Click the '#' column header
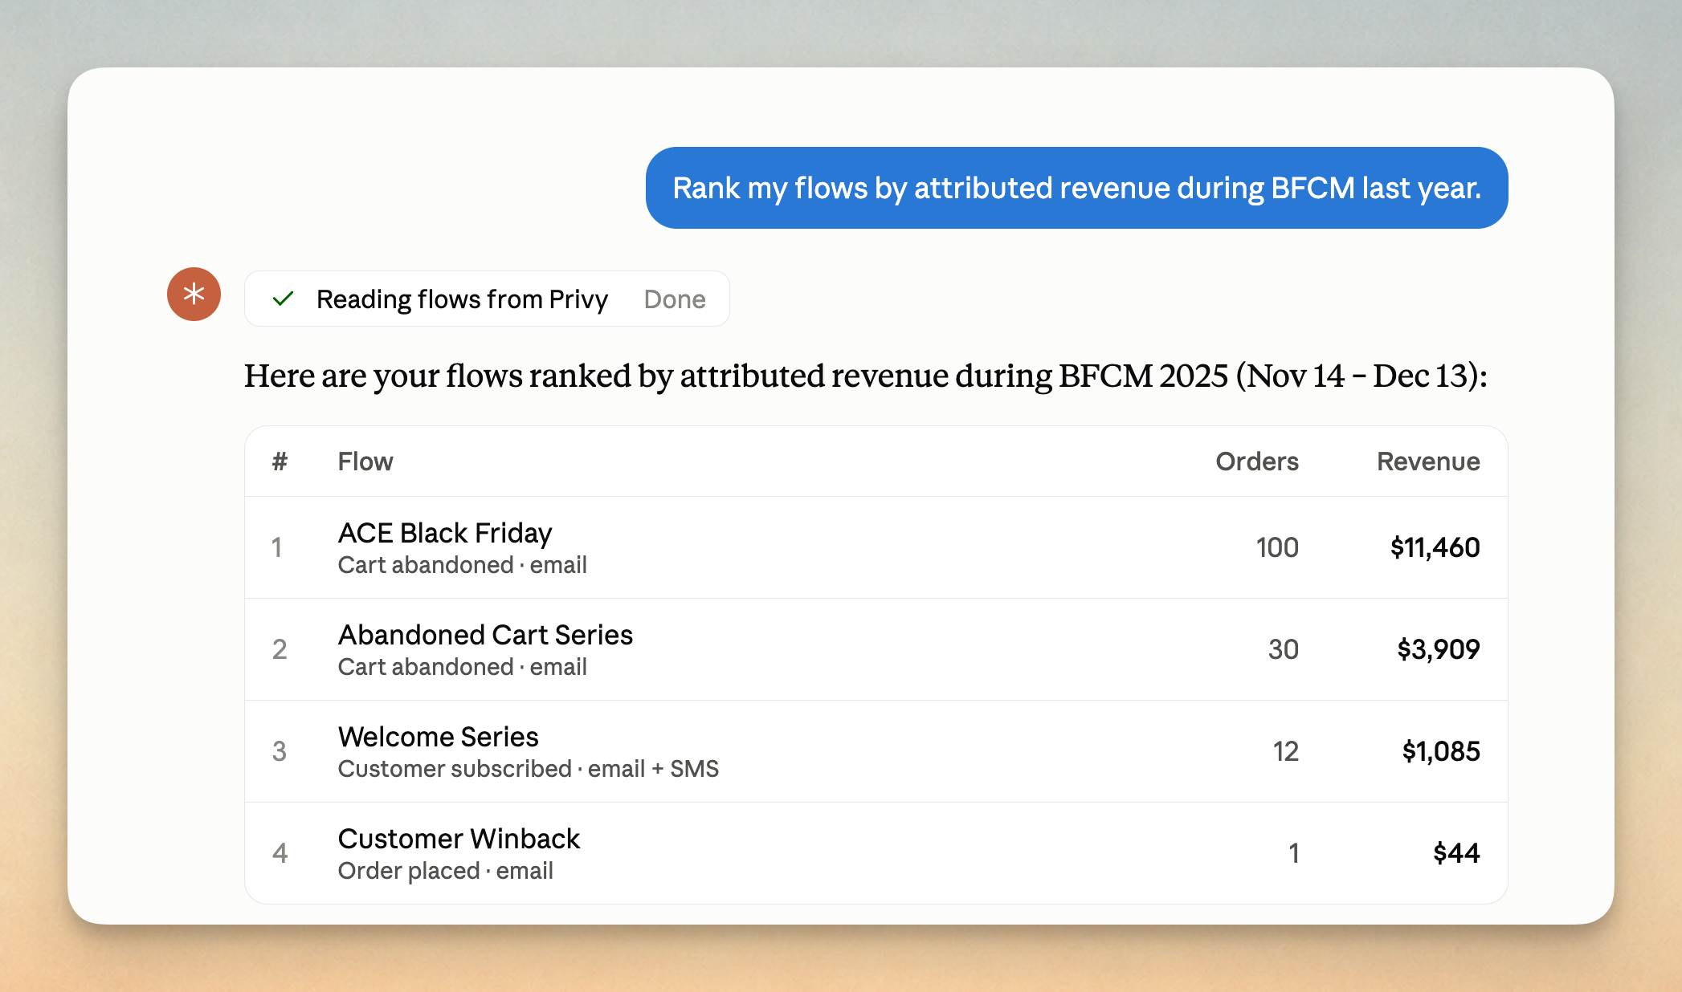Image resolution: width=1682 pixels, height=992 pixels. (280, 461)
